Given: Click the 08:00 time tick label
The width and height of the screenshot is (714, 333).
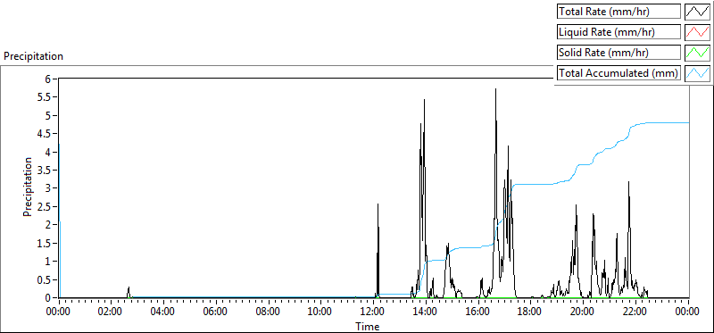Looking at the screenshot, I should [269, 312].
